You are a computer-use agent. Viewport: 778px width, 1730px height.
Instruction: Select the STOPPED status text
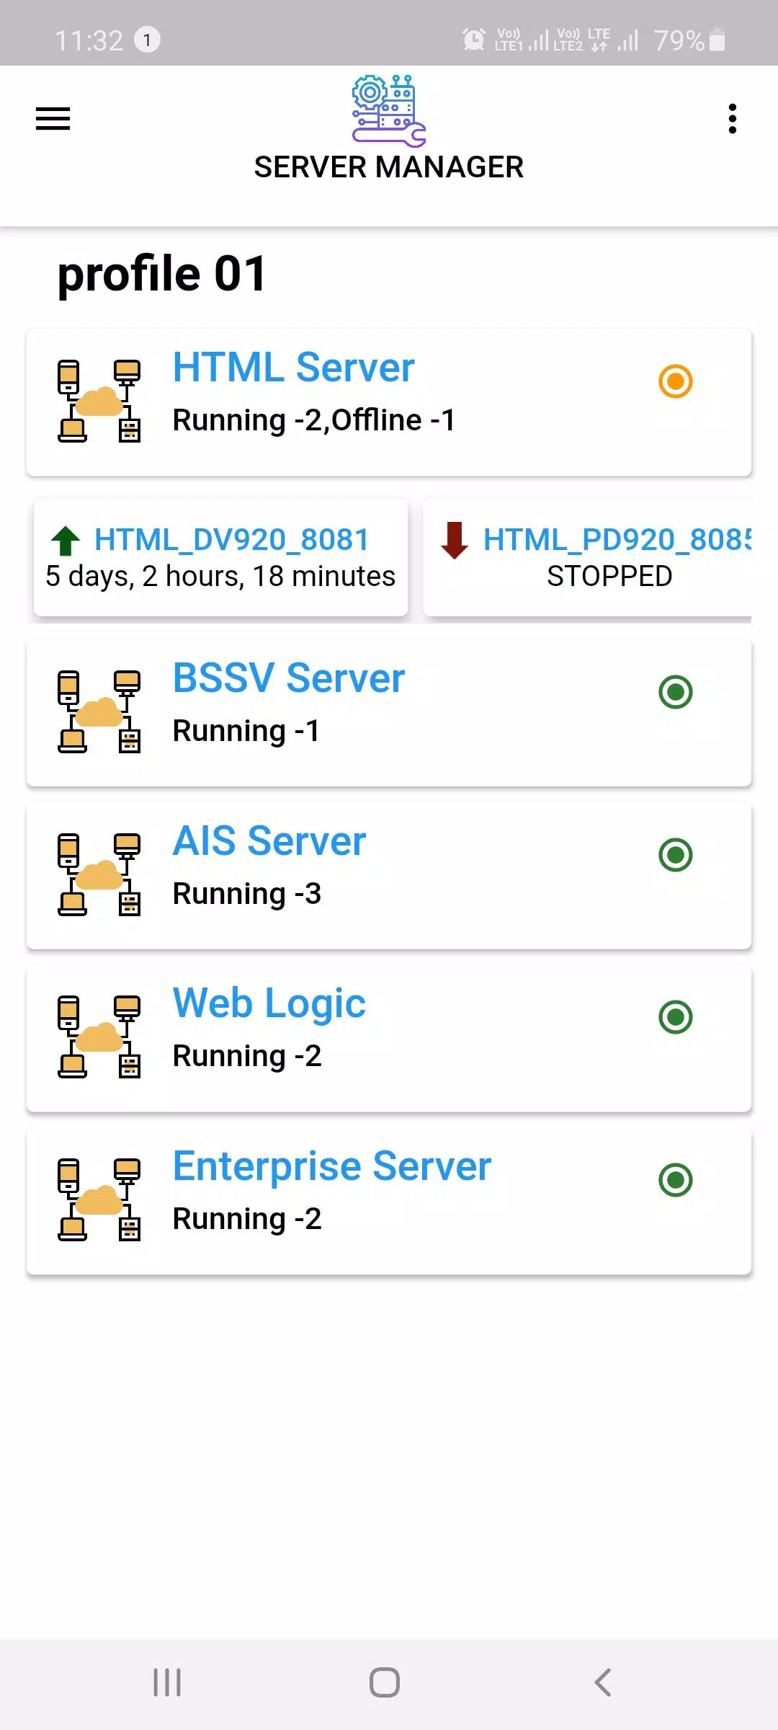[609, 577]
